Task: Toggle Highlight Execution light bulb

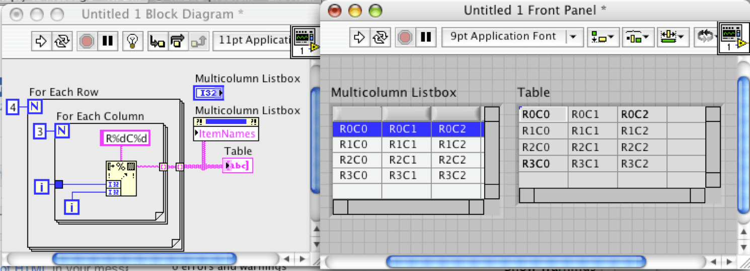Action: pos(132,41)
